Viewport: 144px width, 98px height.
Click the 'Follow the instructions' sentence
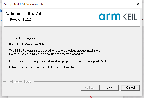(44, 67)
